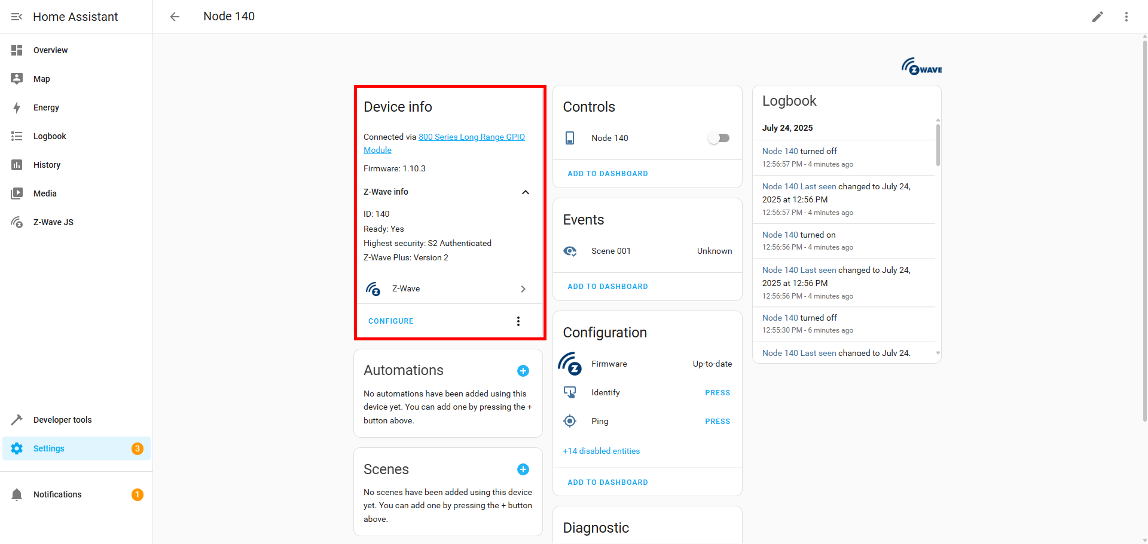Screen dimensions: 1148x544
Task: Click the Scene 001 Unknown state
Action: (715, 251)
